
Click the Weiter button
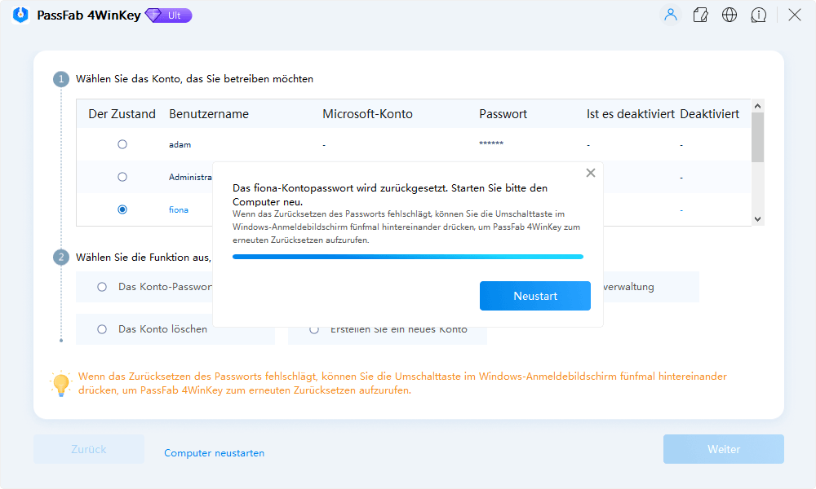click(723, 449)
